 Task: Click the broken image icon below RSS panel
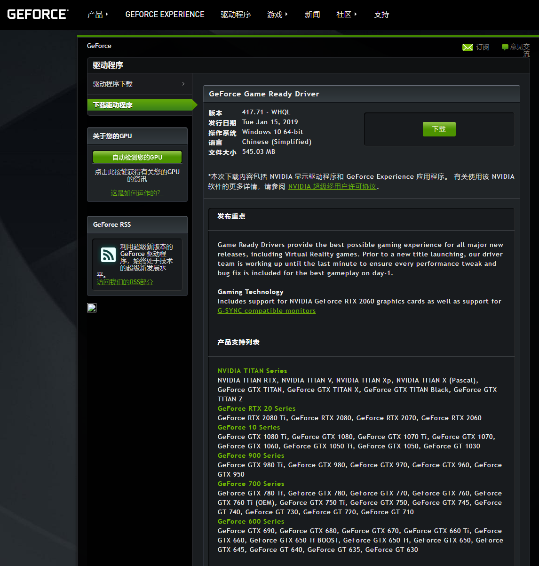(x=92, y=308)
